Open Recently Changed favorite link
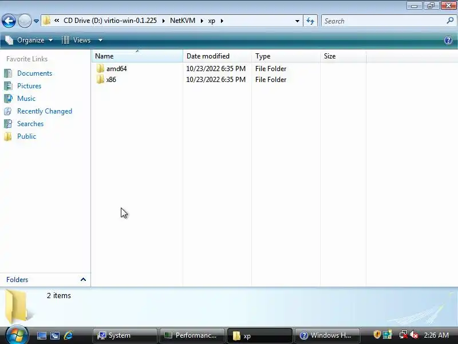The width and height of the screenshot is (458, 344). point(45,111)
